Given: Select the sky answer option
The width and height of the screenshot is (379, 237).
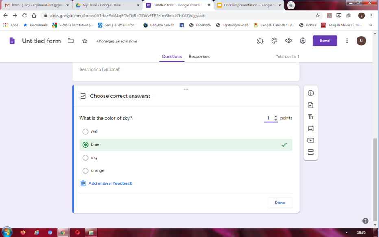Looking at the screenshot, I should [85, 158].
